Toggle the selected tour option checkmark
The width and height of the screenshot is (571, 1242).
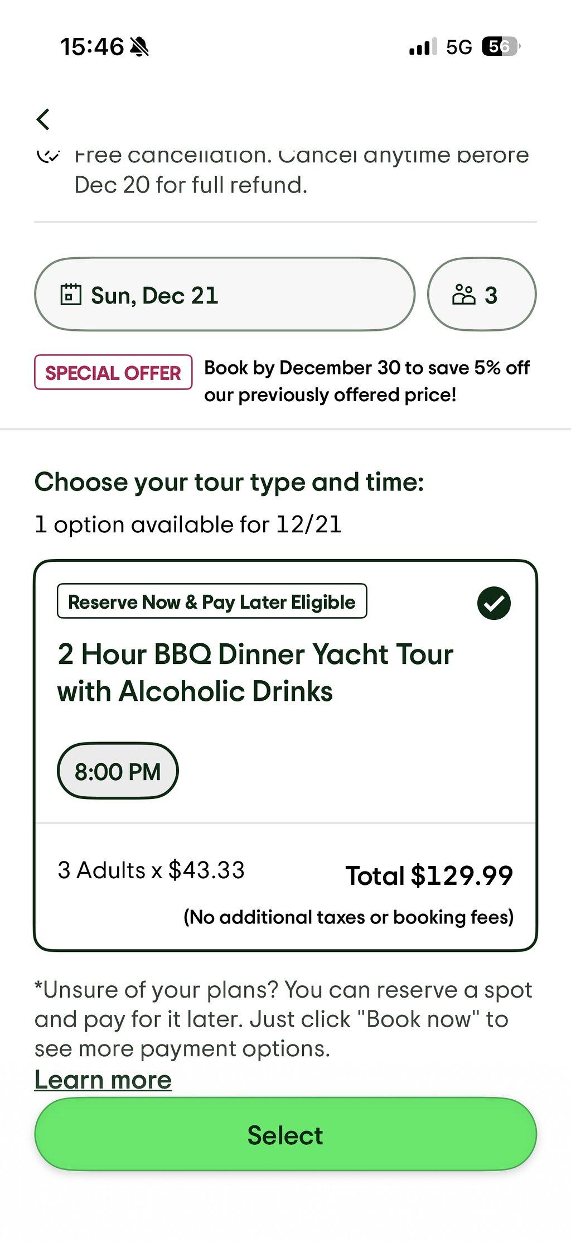[x=494, y=603]
